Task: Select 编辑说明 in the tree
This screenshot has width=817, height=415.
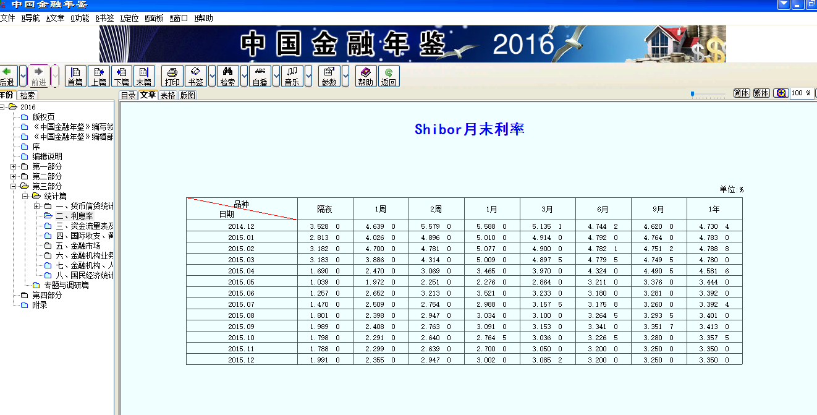Action: coord(48,156)
